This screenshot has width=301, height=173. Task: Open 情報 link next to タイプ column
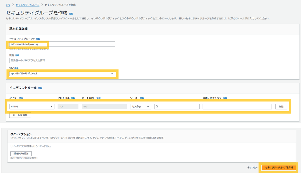[x=21, y=98]
